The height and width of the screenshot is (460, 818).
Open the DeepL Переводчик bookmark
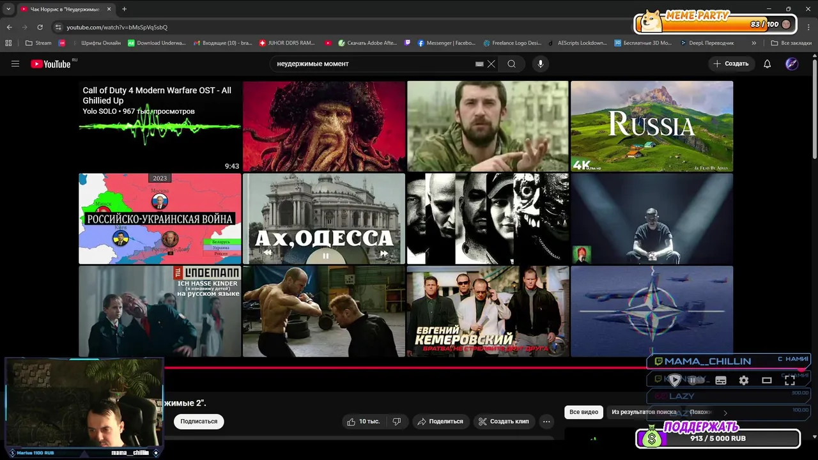707,43
